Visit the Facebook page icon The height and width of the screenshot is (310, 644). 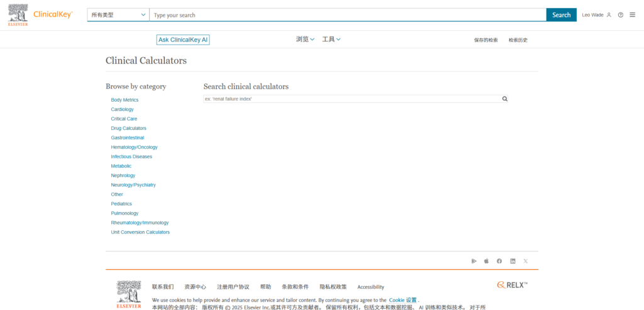(499, 261)
